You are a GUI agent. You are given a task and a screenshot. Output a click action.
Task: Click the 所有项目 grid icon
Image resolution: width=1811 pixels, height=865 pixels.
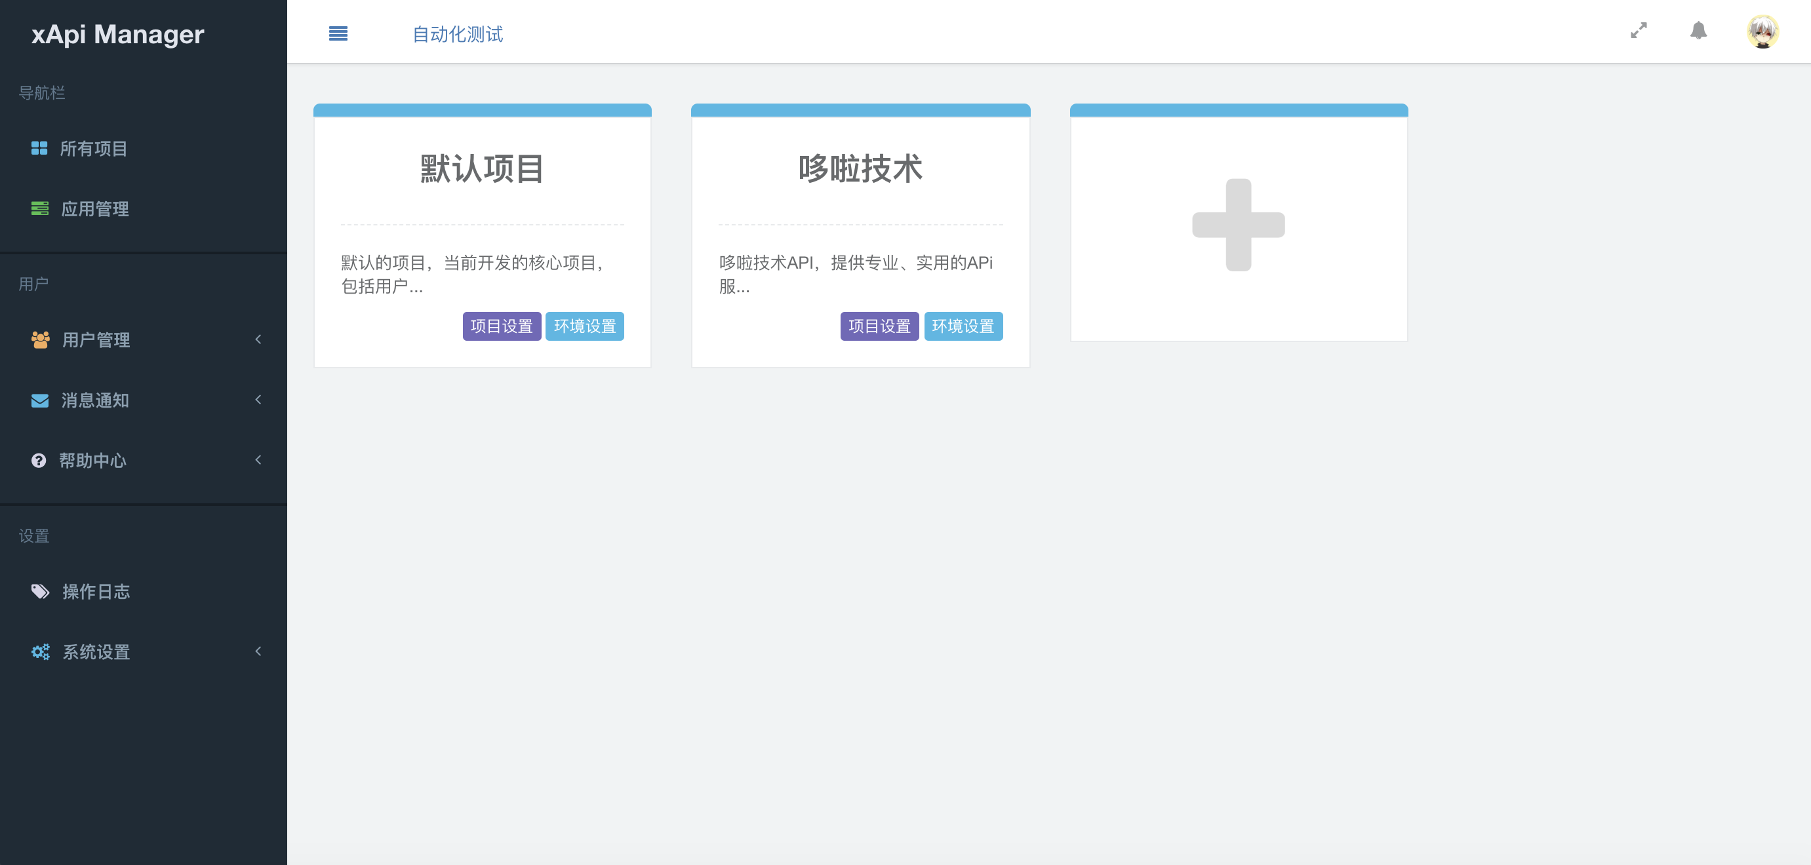39,148
